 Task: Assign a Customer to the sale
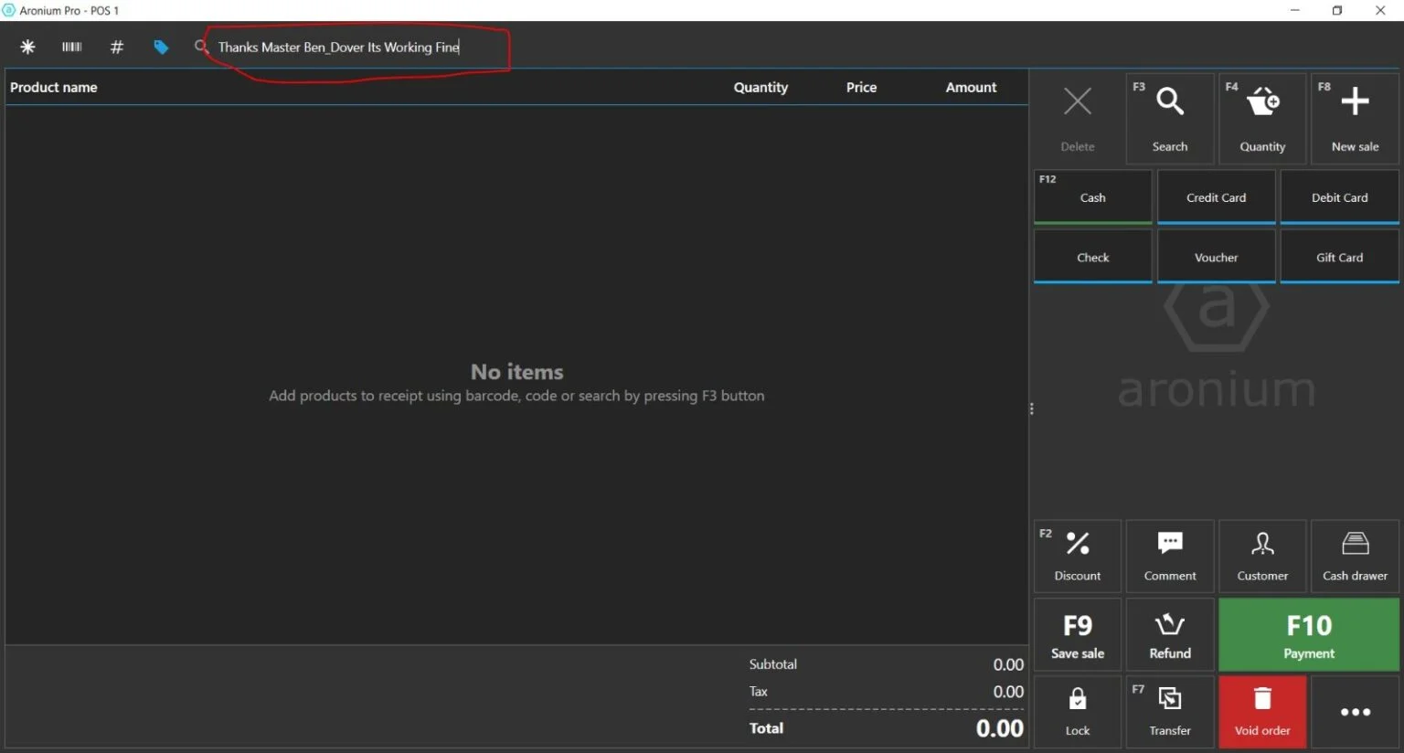(1262, 556)
